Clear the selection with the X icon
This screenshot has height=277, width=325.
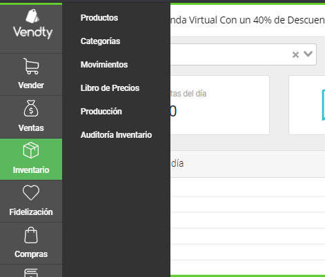click(295, 55)
